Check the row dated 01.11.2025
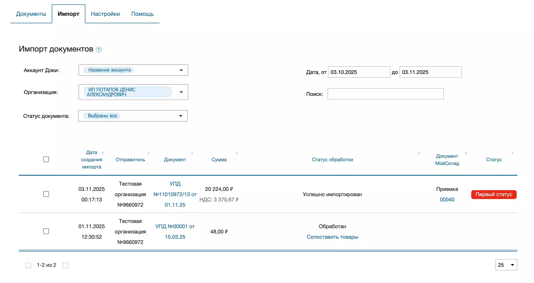The height and width of the screenshot is (283, 534). pos(46,231)
